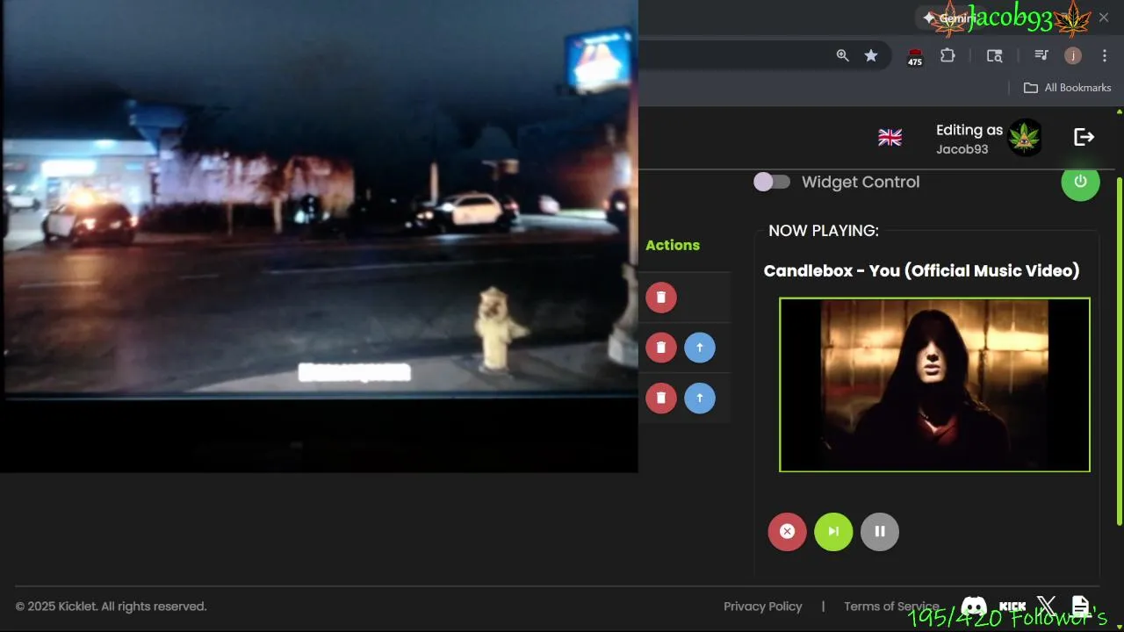Click the logout arrow icon
1124x632 pixels.
[x=1084, y=137]
